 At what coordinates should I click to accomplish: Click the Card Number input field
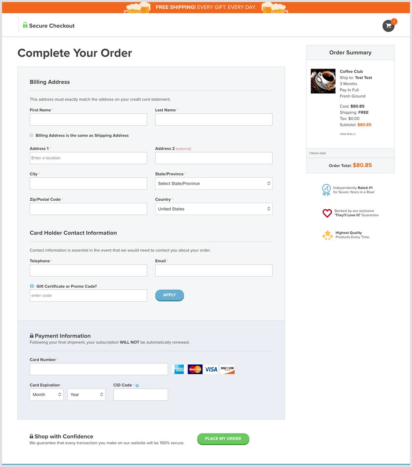99,369
